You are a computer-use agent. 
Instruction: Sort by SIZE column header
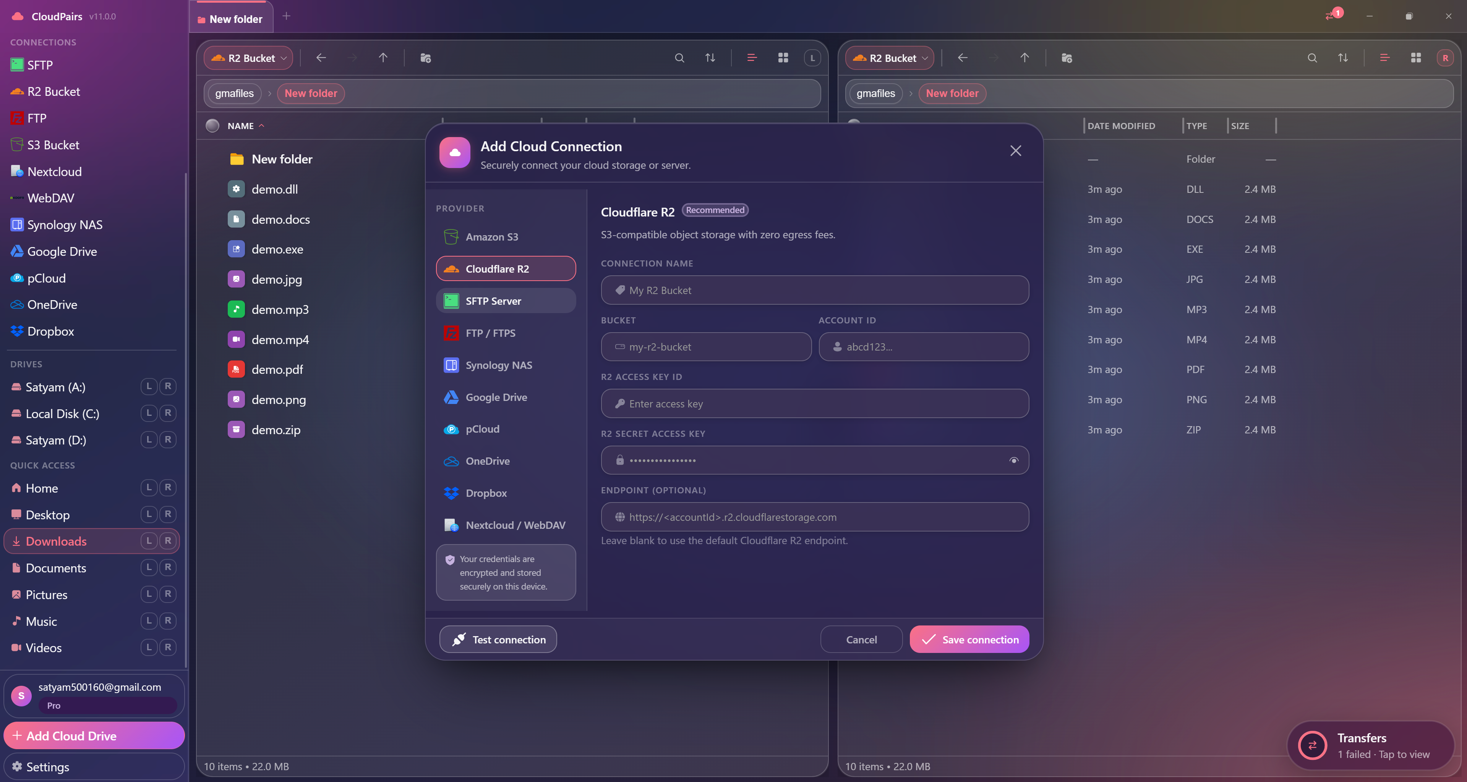point(1240,126)
